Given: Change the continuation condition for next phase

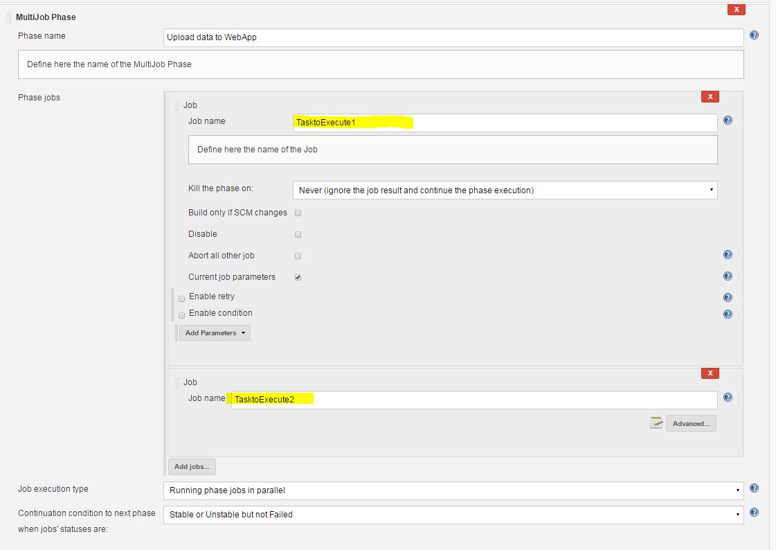Looking at the screenshot, I should (453, 514).
